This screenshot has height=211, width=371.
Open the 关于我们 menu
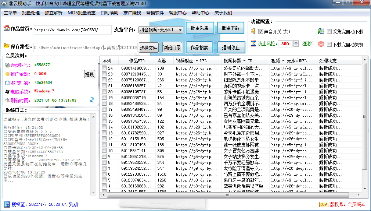tap(223, 13)
